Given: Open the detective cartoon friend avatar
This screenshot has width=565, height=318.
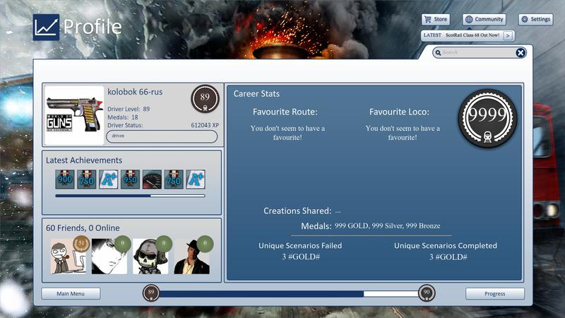Looking at the screenshot, I should coord(68,256).
